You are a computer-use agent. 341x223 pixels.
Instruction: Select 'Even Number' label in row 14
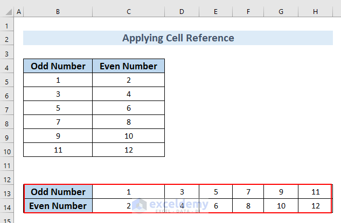58,206
